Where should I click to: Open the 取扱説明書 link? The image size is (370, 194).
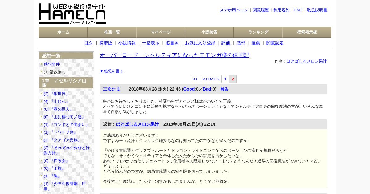click(317, 10)
